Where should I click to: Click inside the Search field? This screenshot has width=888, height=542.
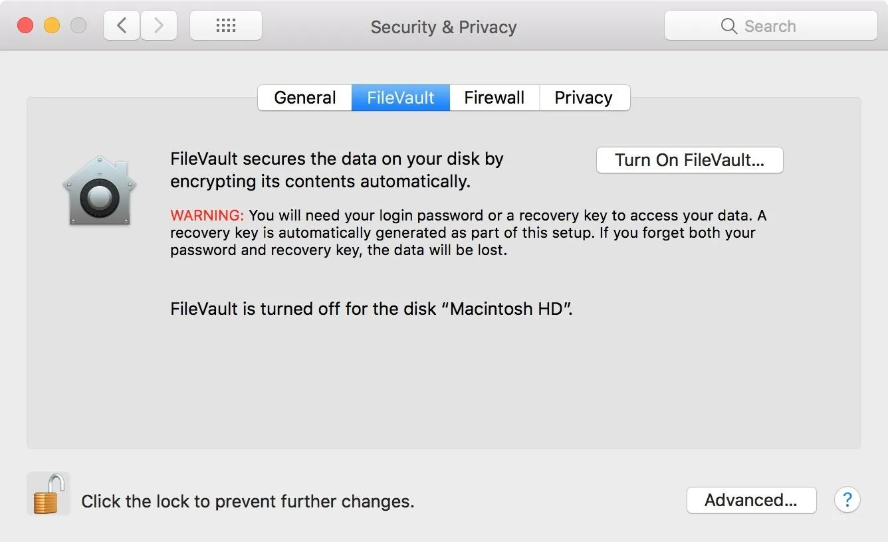[771, 26]
